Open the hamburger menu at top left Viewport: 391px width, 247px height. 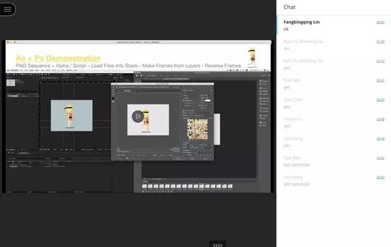pyautogui.click(x=7, y=9)
